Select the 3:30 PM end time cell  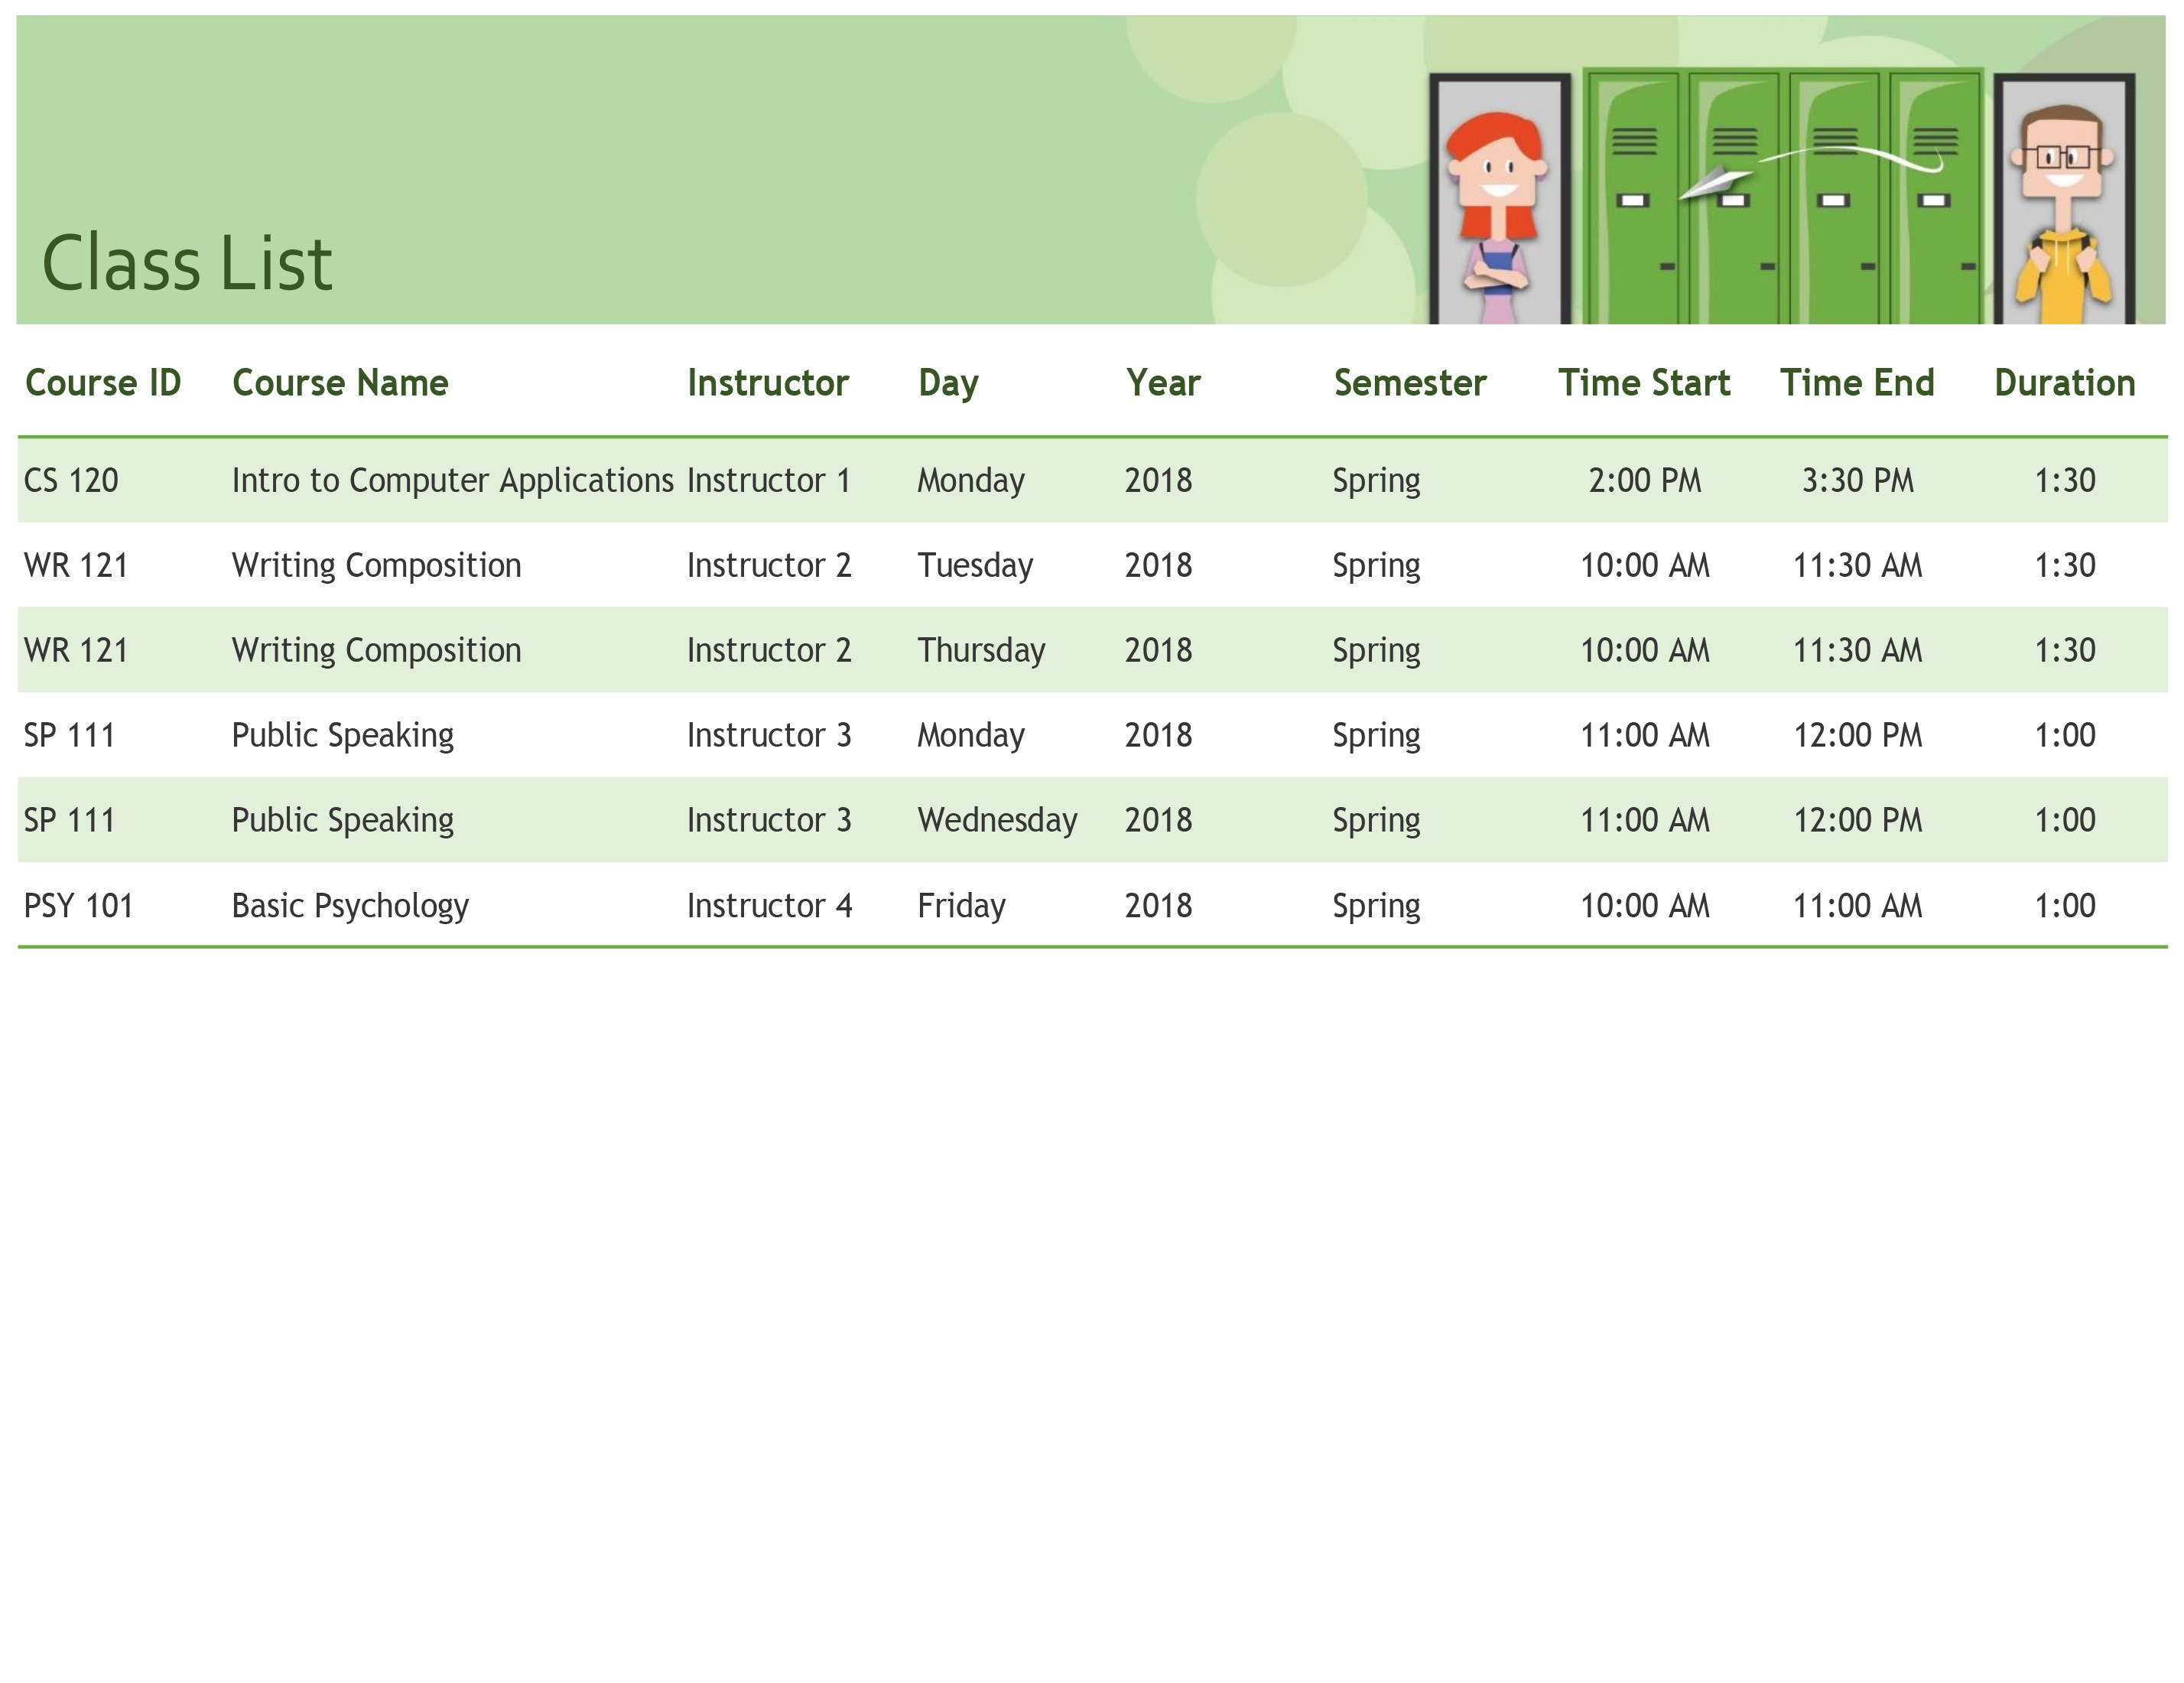(x=1857, y=480)
